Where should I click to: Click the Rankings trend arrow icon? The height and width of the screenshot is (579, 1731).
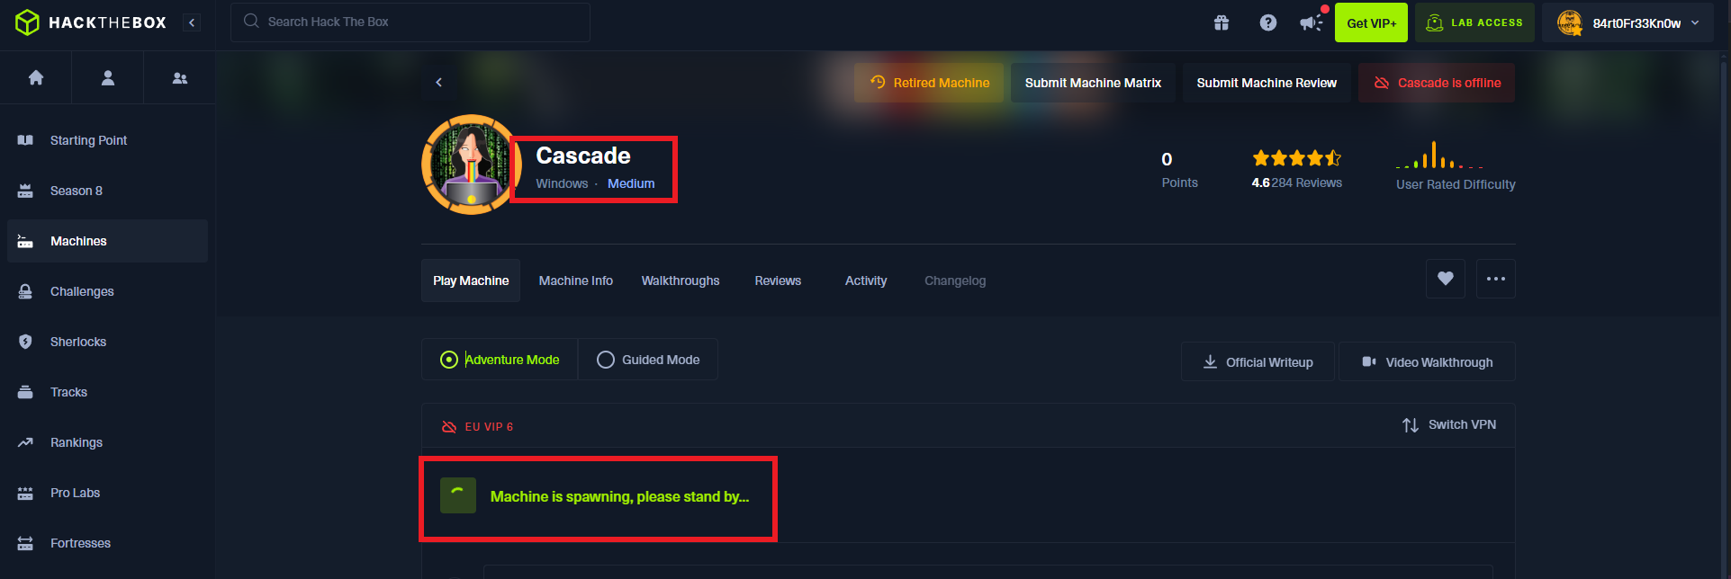point(25,442)
